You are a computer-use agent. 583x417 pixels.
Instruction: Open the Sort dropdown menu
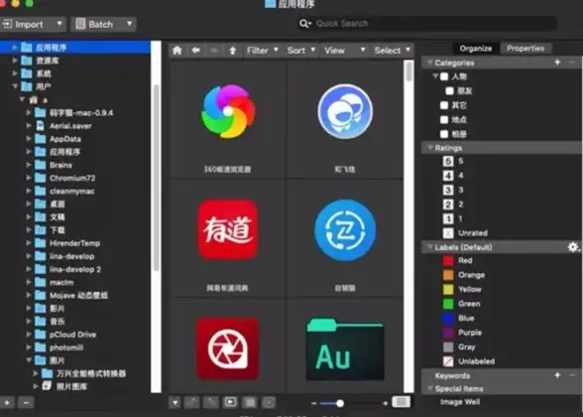(x=300, y=51)
